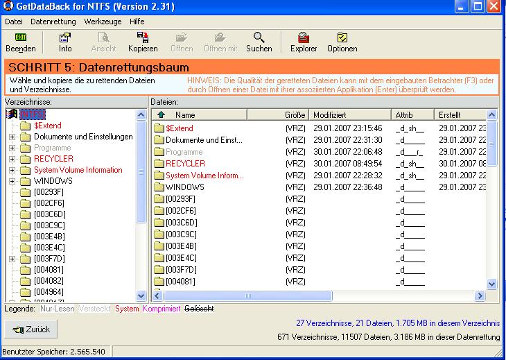Click the NTFS root drive icon
Viewport: 506px width, 360px height.
click(12, 114)
